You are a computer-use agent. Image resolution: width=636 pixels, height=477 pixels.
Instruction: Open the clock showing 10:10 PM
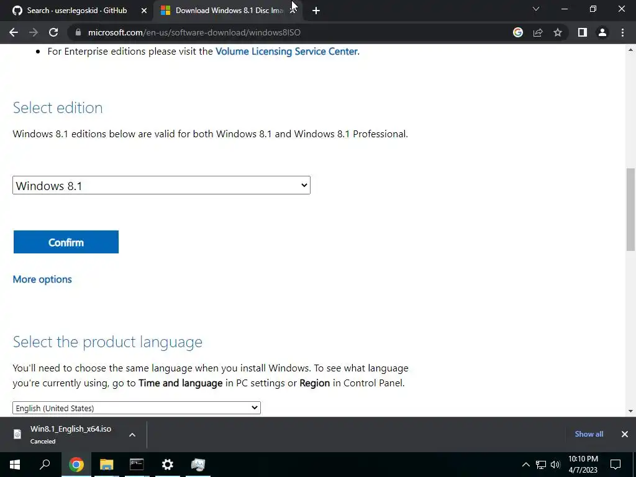583,465
